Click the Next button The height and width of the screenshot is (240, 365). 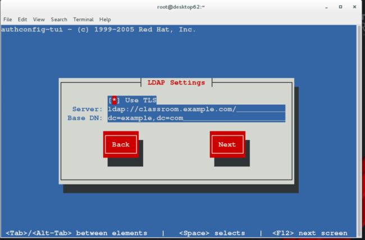tap(227, 144)
